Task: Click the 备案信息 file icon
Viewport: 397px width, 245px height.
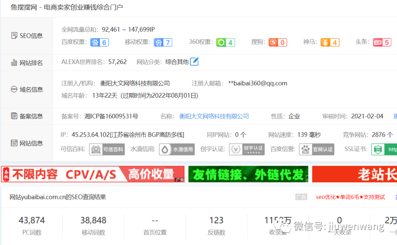Action: click(14, 116)
